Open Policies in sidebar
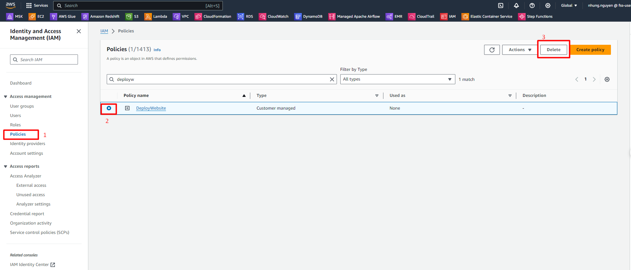The width and height of the screenshot is (631, 270). [x=18, y=134]
